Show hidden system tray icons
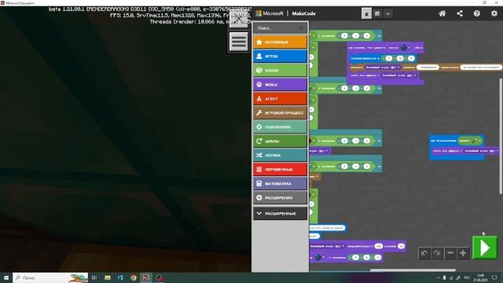 (x=438, y=277)
